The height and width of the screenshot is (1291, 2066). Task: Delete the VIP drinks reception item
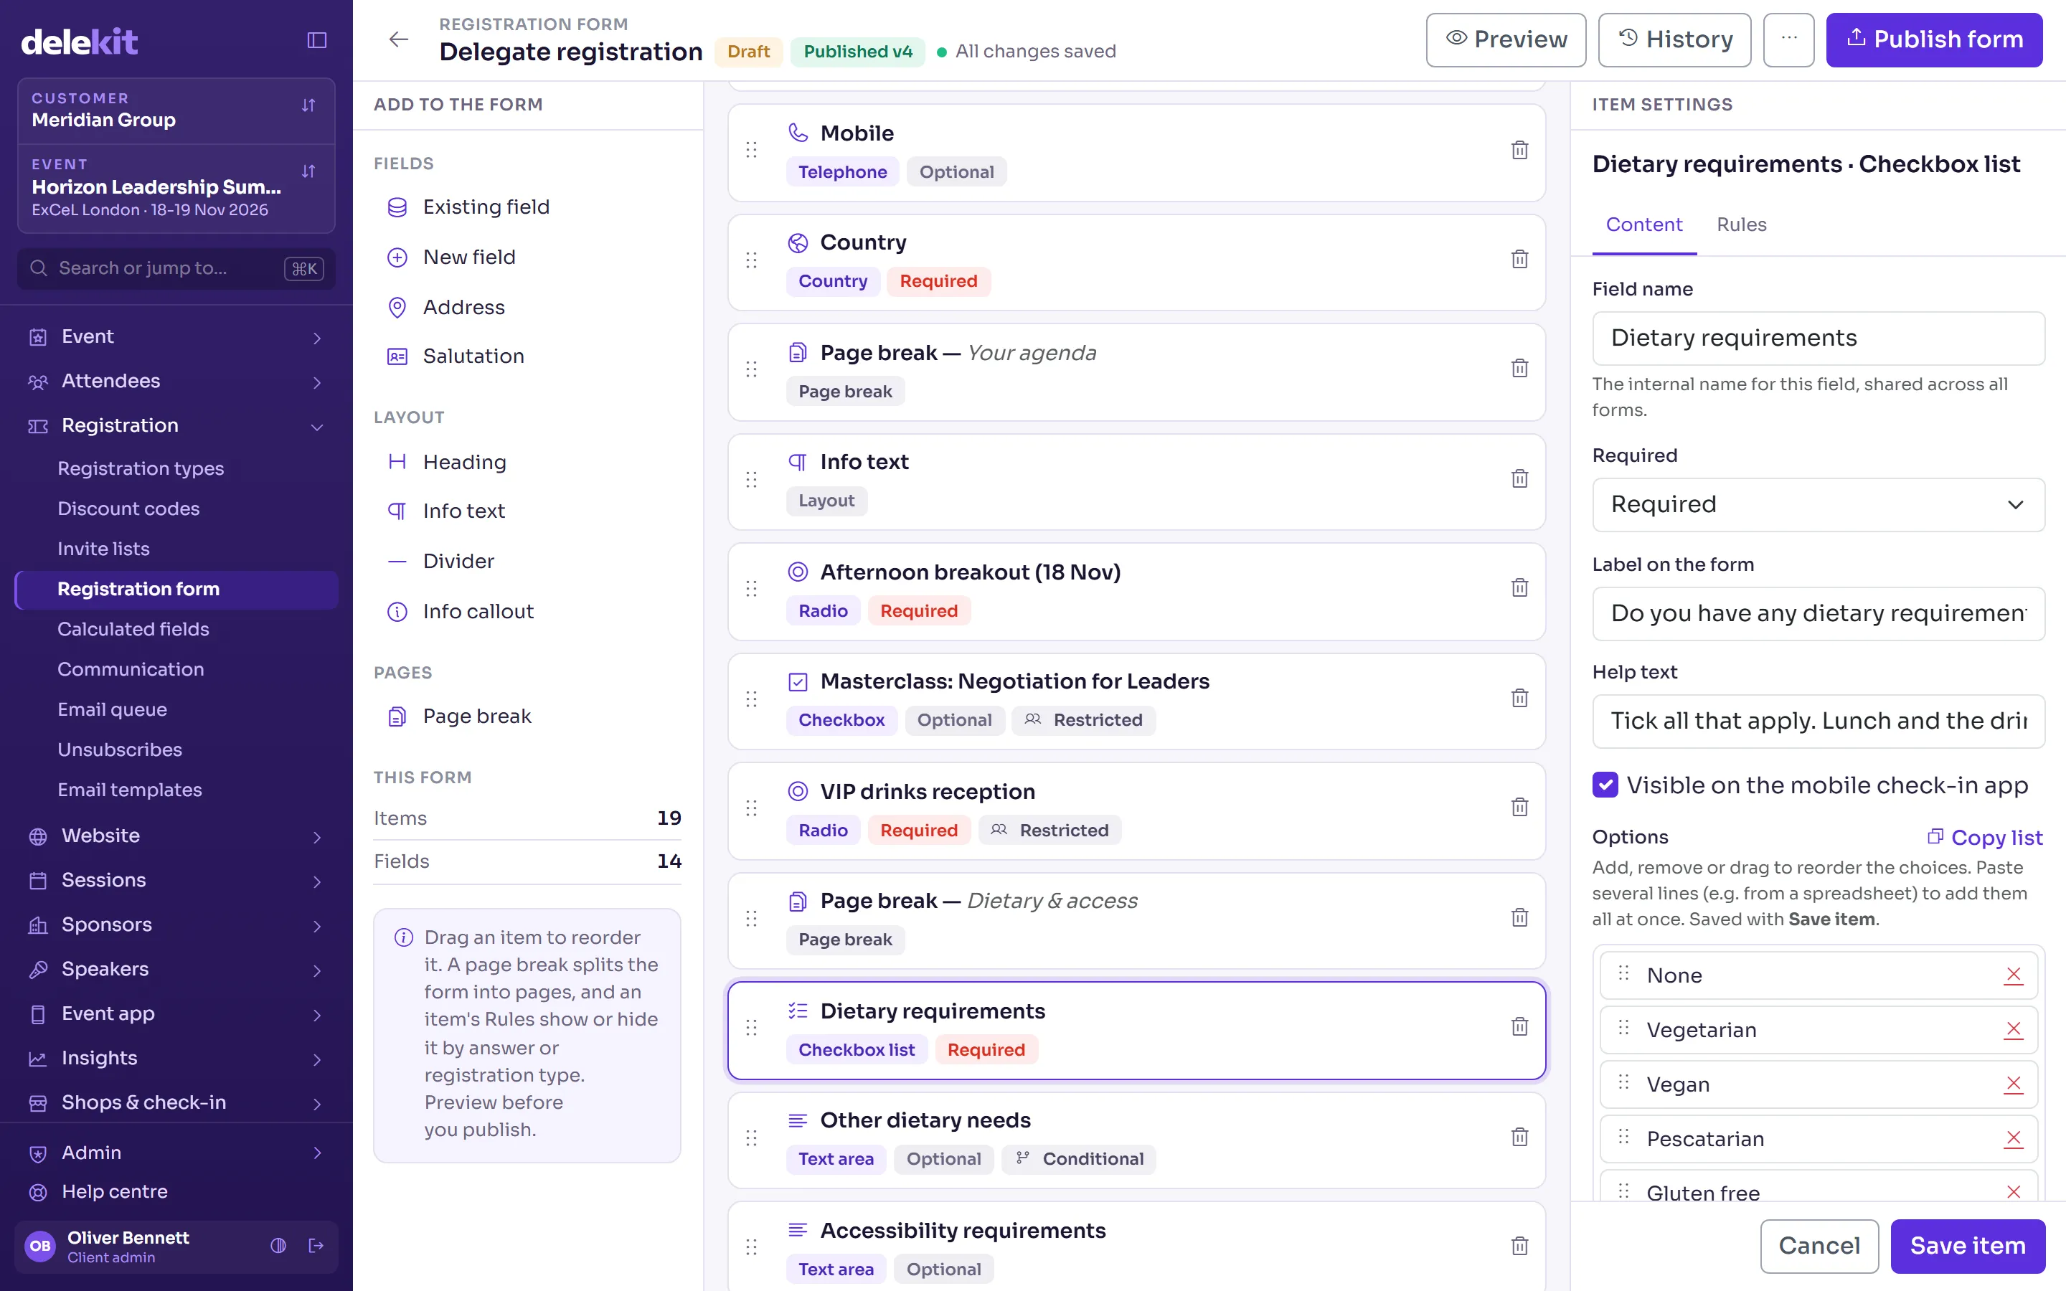coord(1519,808)
